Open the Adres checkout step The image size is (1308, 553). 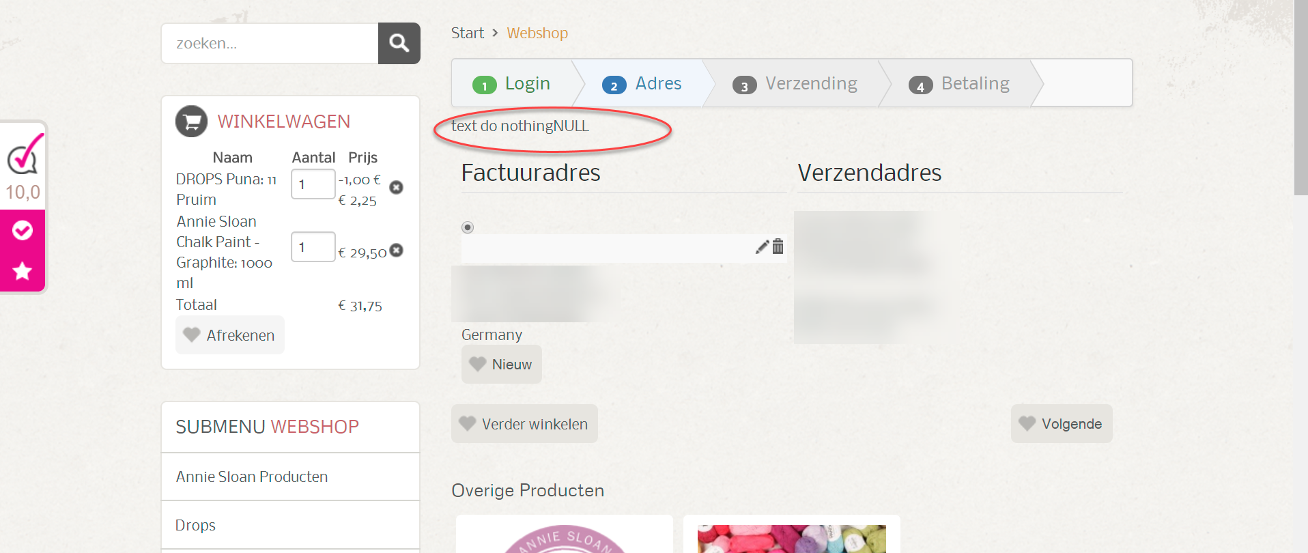pyautogui.click(x=642, y=83)
